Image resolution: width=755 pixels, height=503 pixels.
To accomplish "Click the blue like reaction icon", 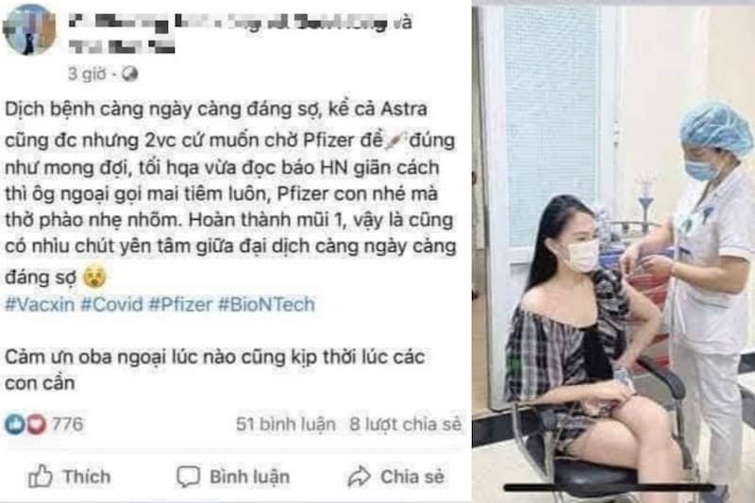I will tap(15, 425).
